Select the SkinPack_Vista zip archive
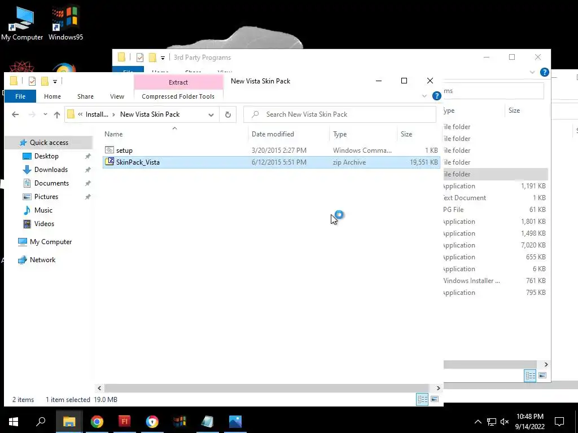 point(272,162)
